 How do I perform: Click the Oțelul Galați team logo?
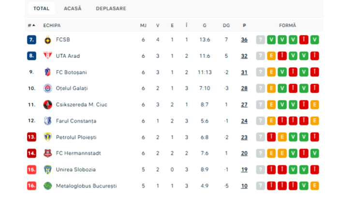[x=47, y=88]
